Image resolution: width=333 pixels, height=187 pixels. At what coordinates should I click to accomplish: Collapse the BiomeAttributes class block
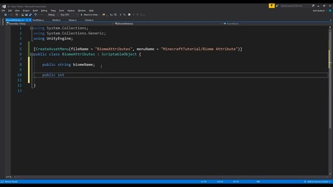coord(32,55)
